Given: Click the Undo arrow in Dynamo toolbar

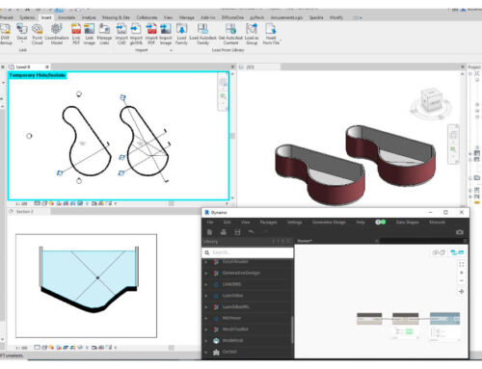Looking at the screenshot, I should click(252, 232).
